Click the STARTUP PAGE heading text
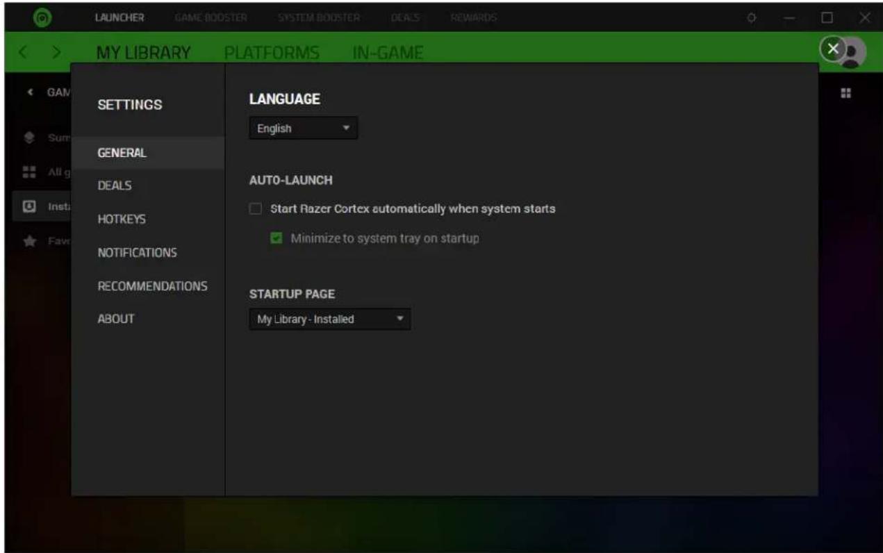 292,294
